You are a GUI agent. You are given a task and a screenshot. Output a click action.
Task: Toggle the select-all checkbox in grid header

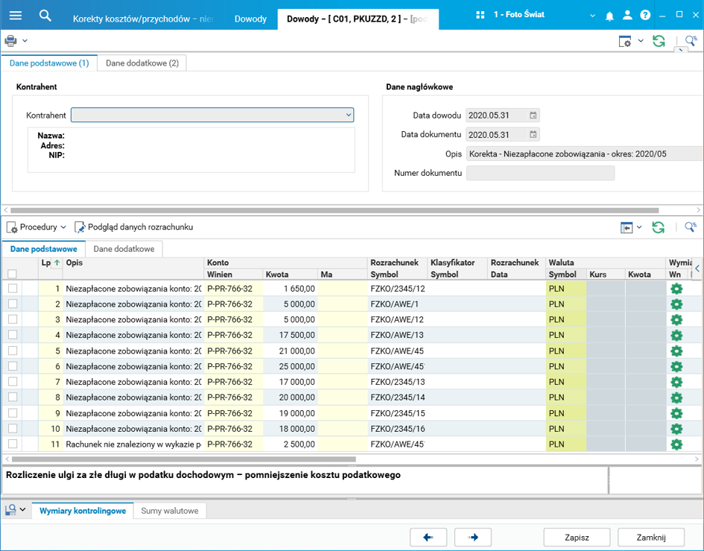[13, 275]
